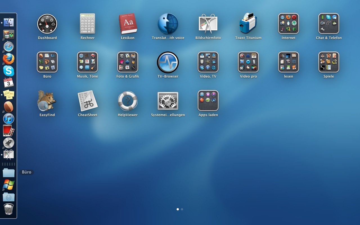360x225 pixels.
Task: Open the Spiele folder group
Action: [x=328, y=62]
